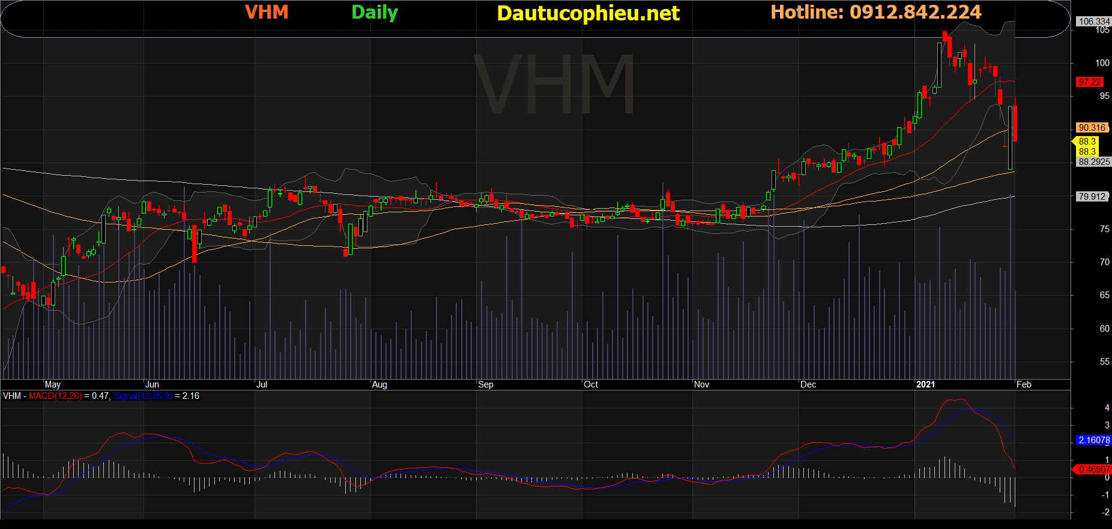1112x529 pixels.
Task: Click the red 0.46907 MACD value tag
Action: click(1093, 470)
